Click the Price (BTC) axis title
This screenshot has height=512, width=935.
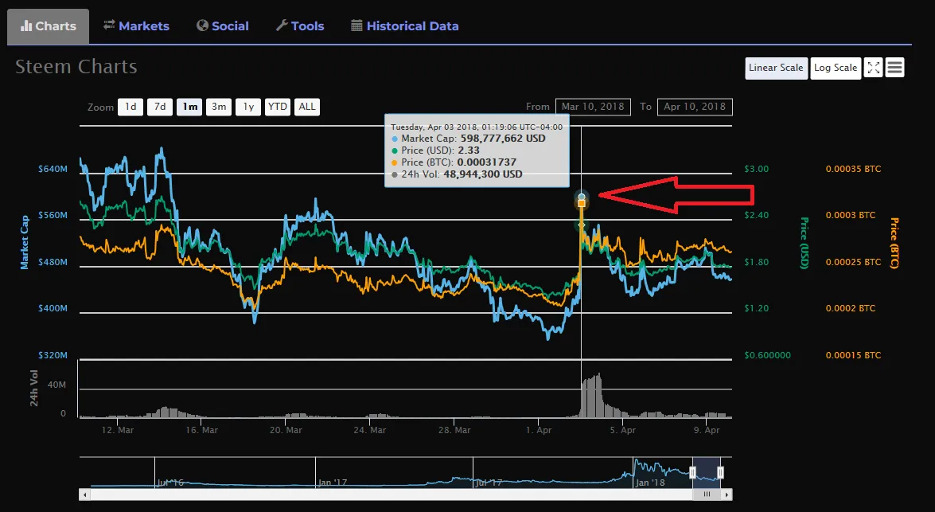[x=894, y=244]
